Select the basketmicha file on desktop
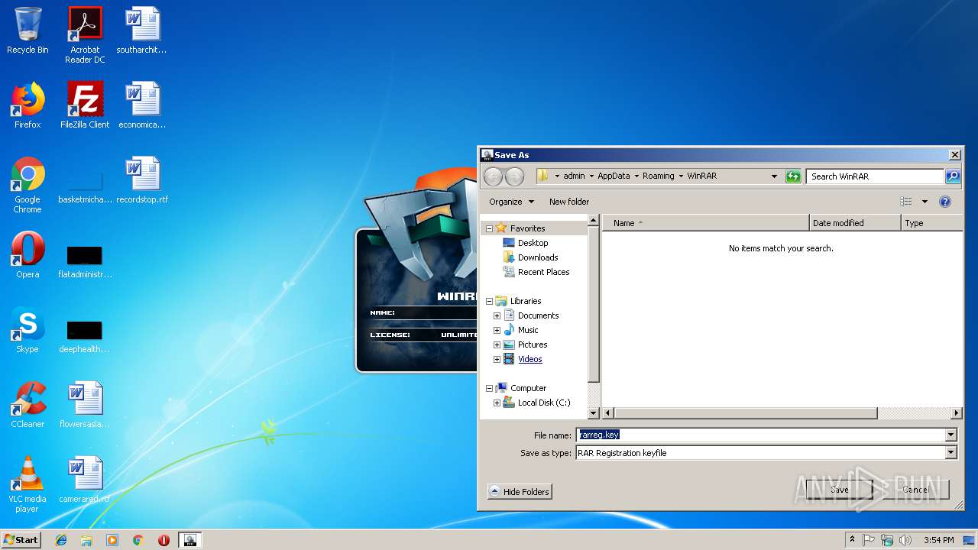The width and height of the screenshot is (978, 550). point(85,186)
